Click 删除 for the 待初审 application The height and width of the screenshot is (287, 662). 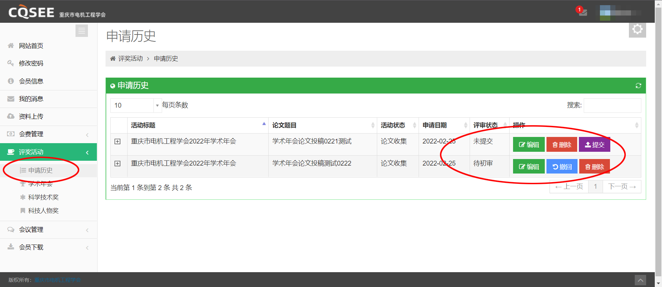[594, 167]
